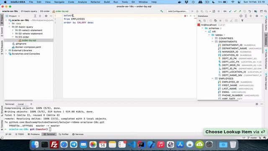Open Database panel settings gear

(257, 16)
